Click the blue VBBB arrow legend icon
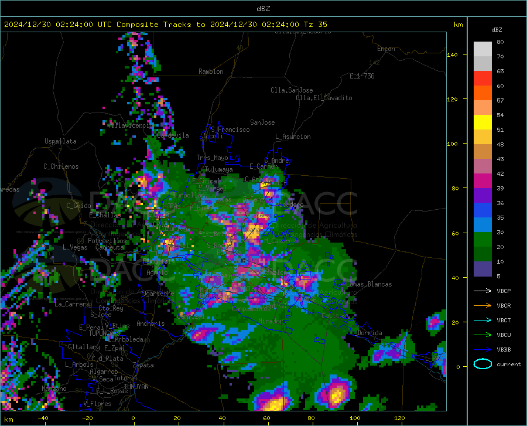Viewport: 527px width, 426px height. (482, 350)
